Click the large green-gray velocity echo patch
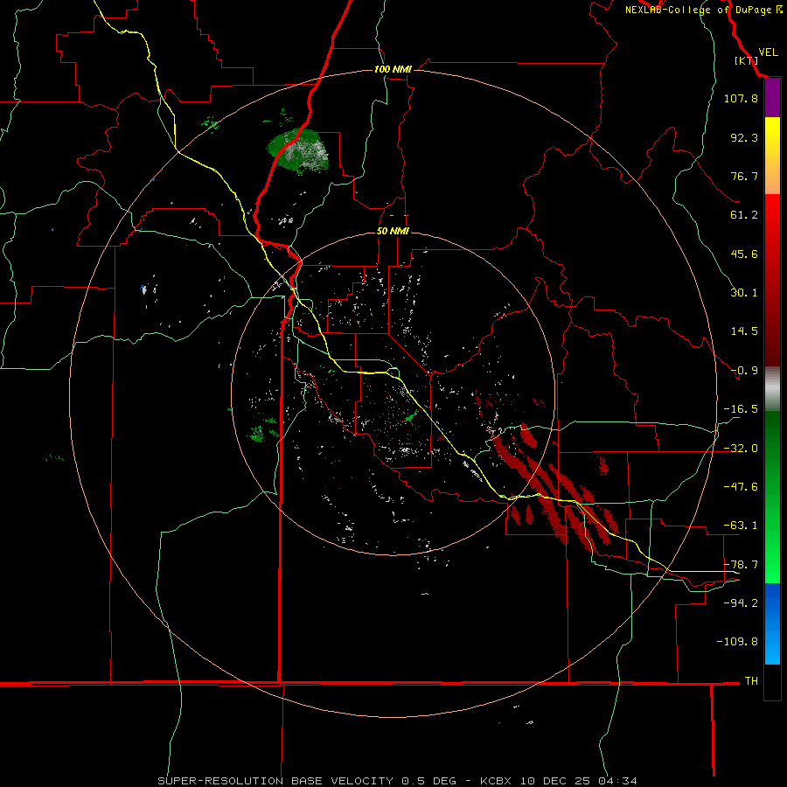This screenshot has width=787, height=787. pos(299,150)
